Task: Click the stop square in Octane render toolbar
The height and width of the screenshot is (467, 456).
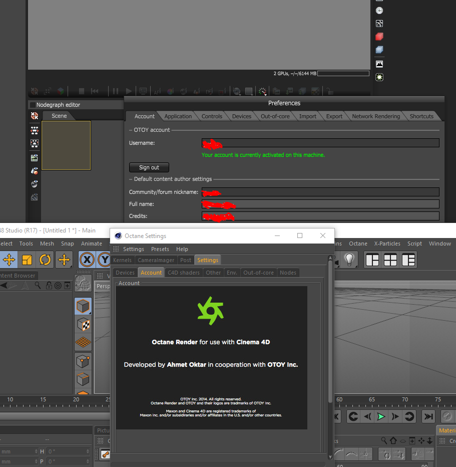Action: 81,91
